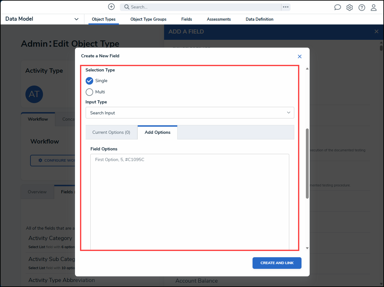Image resolution: width=384 pixels, height=287 pixels.
Task: Go to Object Types tab
Action: [x=104, y=19]
